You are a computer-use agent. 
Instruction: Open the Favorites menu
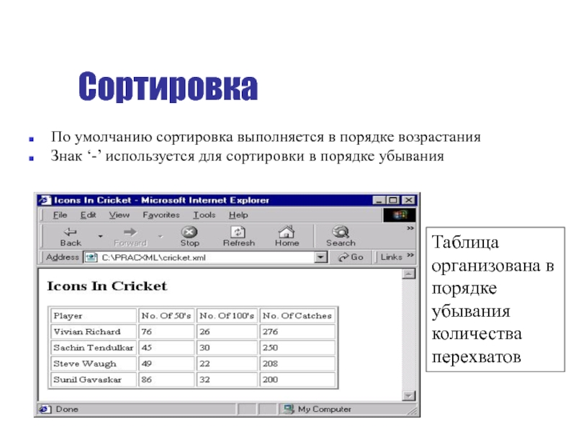(x=161, y=215)
